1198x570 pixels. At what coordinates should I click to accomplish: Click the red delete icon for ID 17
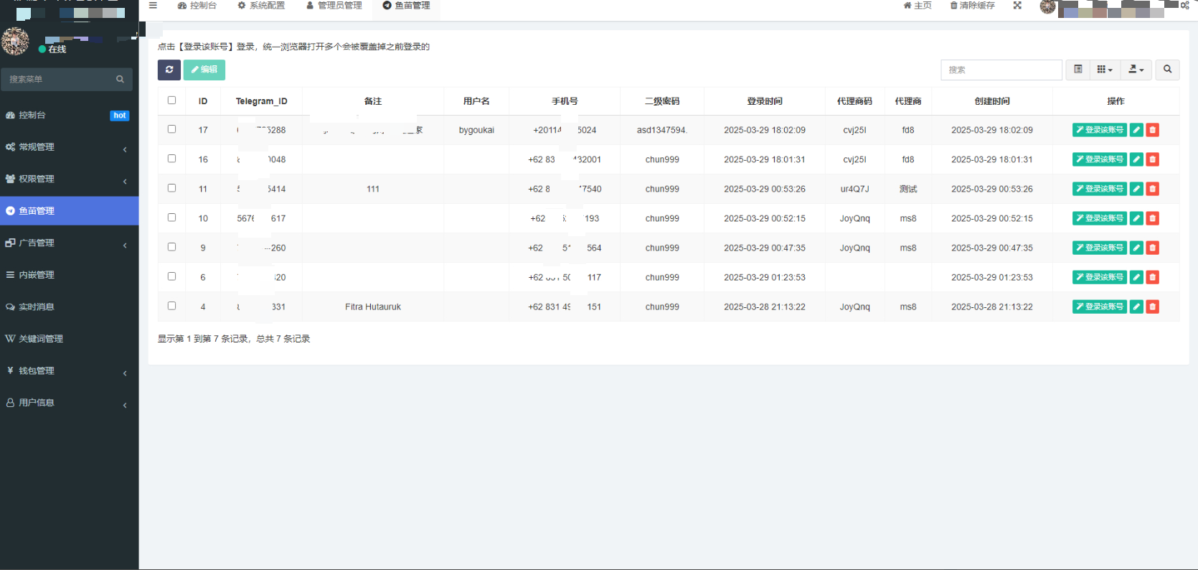(x=1152, y=130)
